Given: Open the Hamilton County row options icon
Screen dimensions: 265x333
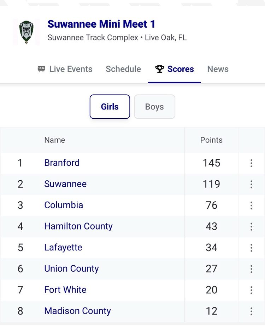Looking at the screenshot, I should (x=251, y=226).
